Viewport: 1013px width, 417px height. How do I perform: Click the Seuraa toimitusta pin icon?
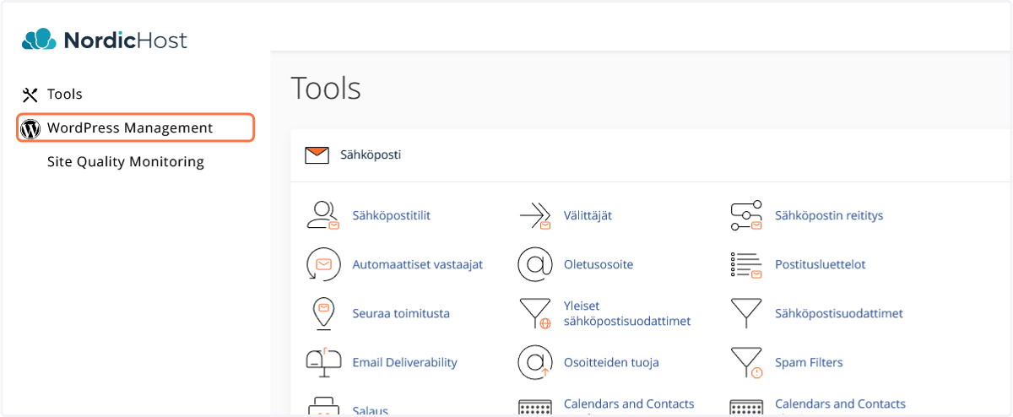tap(322, 313)
